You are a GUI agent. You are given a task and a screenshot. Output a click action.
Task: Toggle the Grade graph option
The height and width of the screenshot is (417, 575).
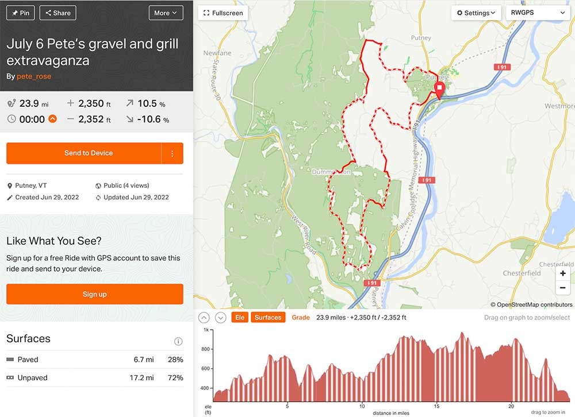tap(301, 318)
